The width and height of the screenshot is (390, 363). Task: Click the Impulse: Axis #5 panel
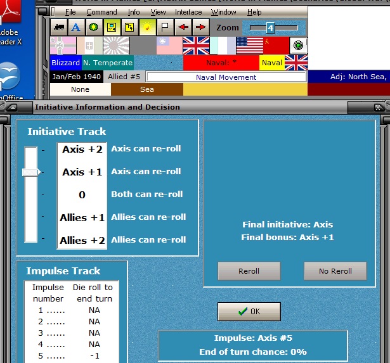tap(253, 346)
